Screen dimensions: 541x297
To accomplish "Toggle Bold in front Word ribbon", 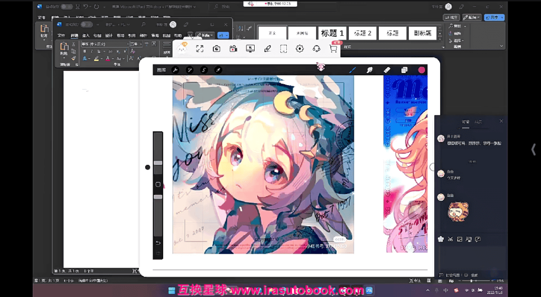I will pyautogui.click(x=85, y=51).
